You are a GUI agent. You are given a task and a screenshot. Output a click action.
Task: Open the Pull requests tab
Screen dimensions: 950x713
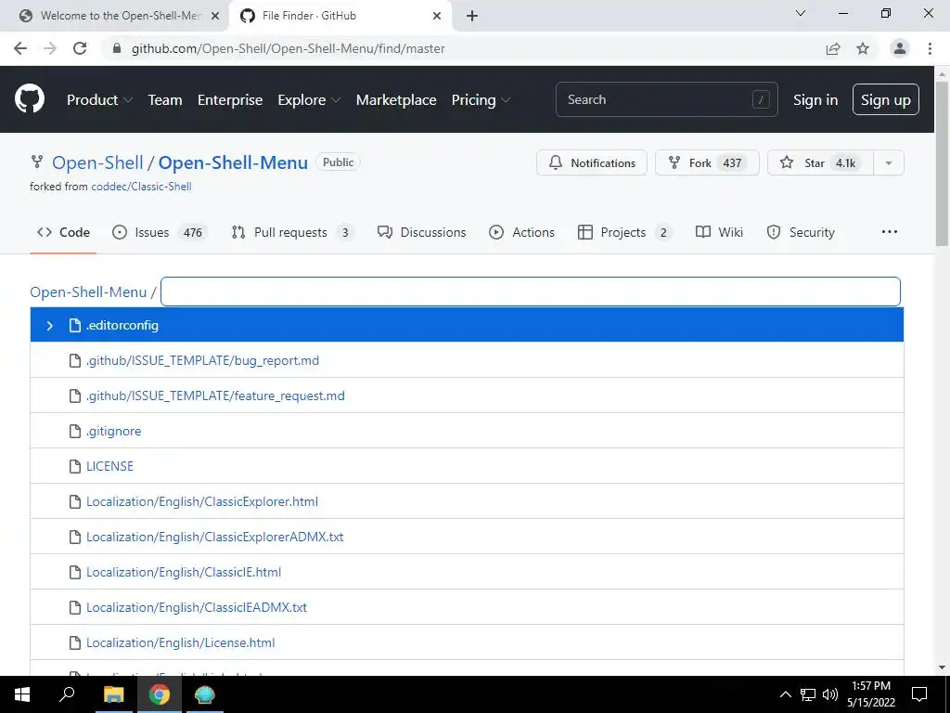(292, 232)
